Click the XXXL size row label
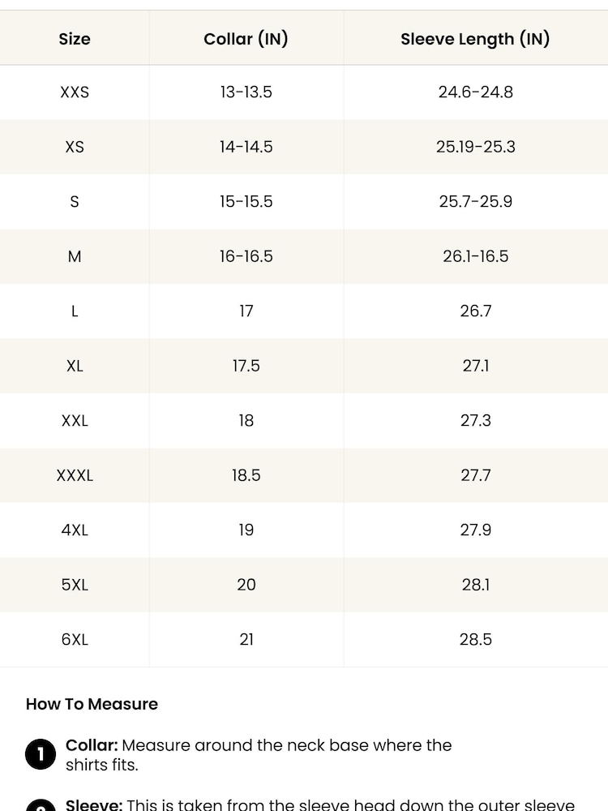Image resolution: width=608 pixels, height=811 pixels. (75, 475)
